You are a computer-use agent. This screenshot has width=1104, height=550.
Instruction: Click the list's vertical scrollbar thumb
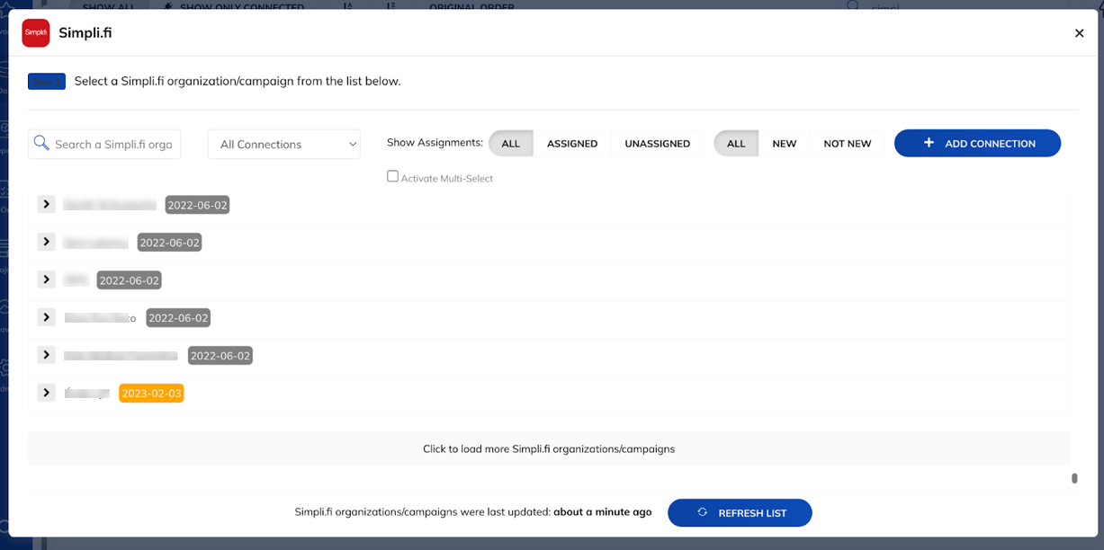point(1074,478)
